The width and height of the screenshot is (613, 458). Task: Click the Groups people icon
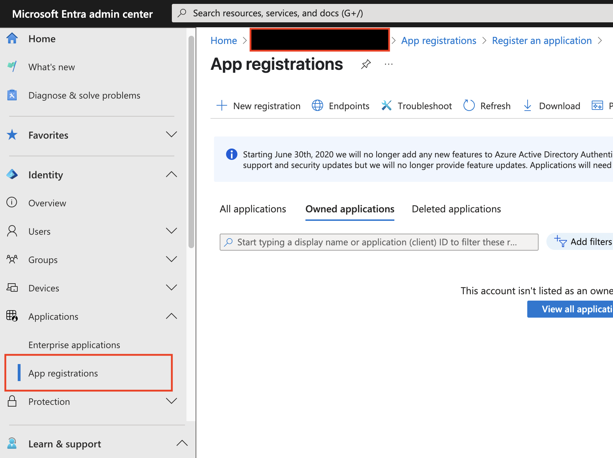(x=12, y=259)
